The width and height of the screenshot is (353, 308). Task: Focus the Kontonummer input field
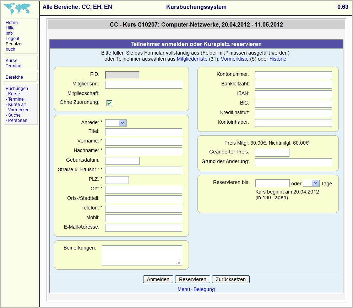(x=294, y=75)
